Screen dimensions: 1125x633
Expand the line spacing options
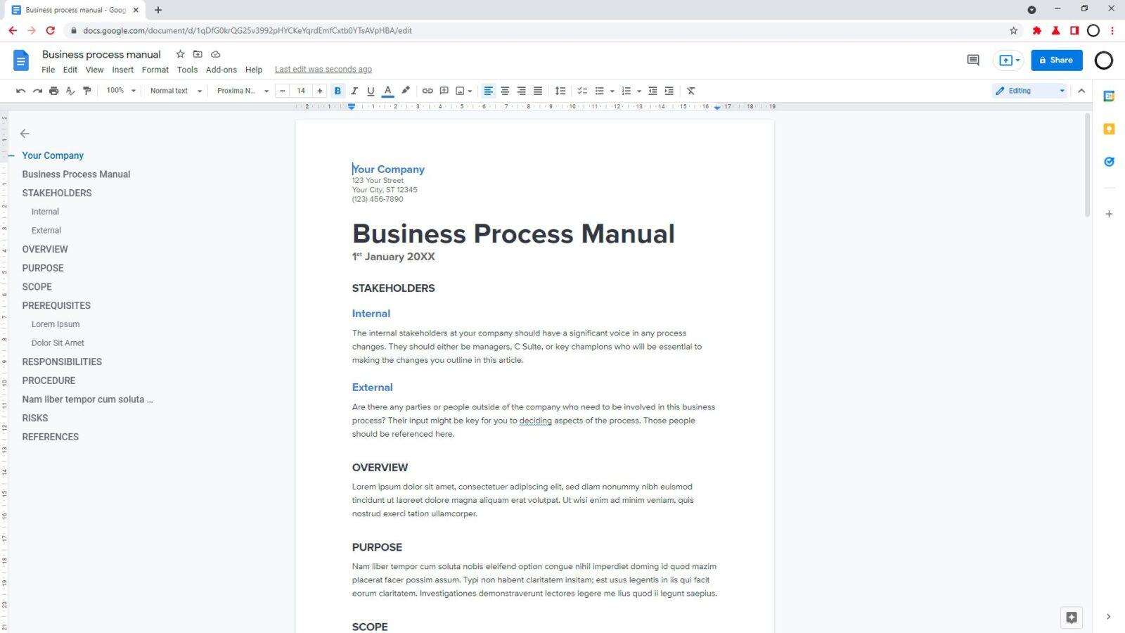tap(560, 90)
